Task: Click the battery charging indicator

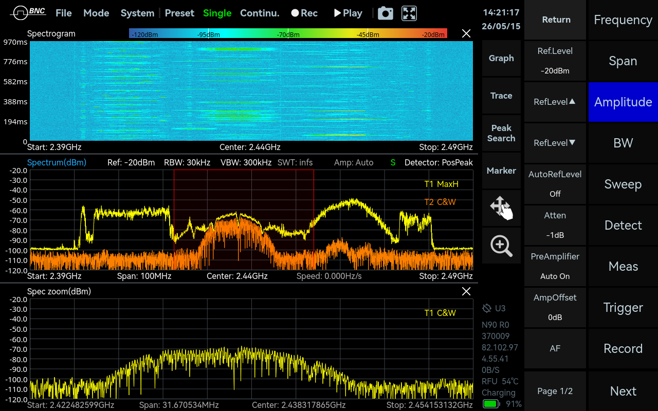Action: tap(491, 404)
